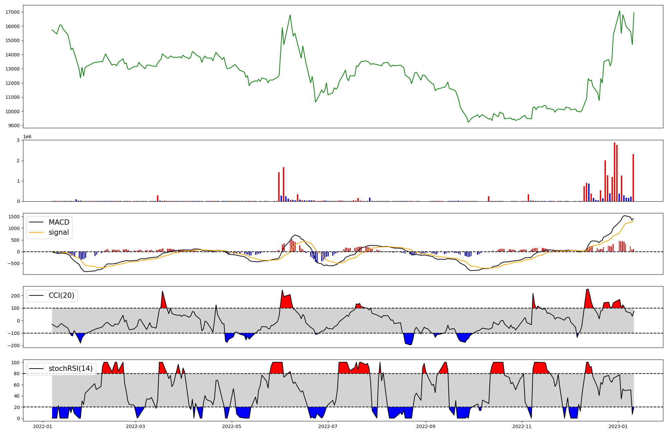
Task: Click the 9000 price axis tick label
Action: click(x=14, y=126)
